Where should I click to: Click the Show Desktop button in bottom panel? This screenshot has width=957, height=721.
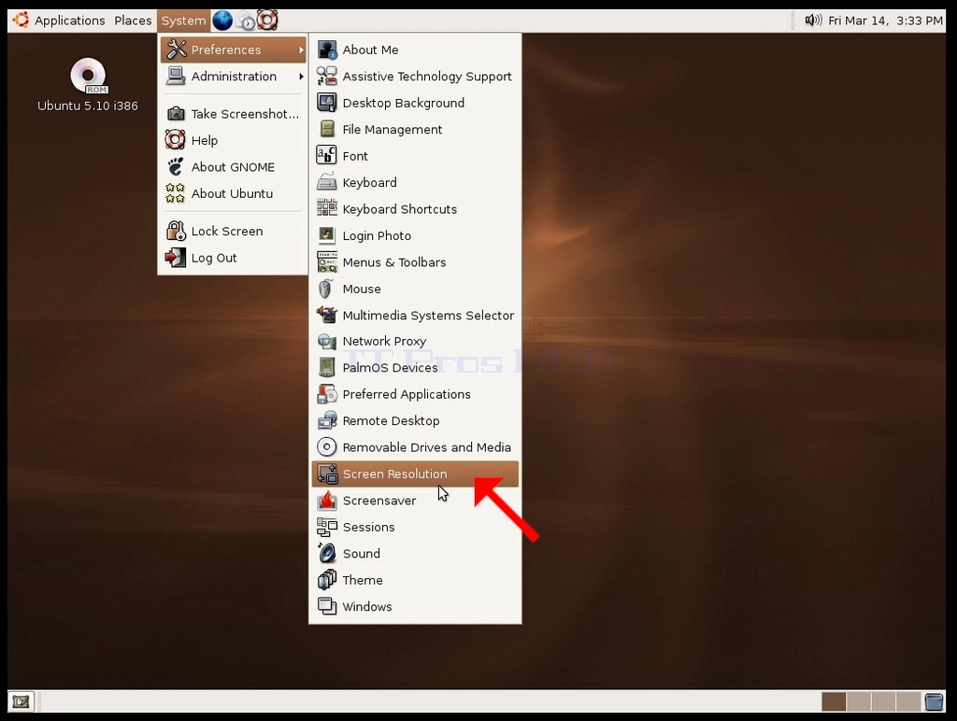pyautogui.click(x=21, y=701)
